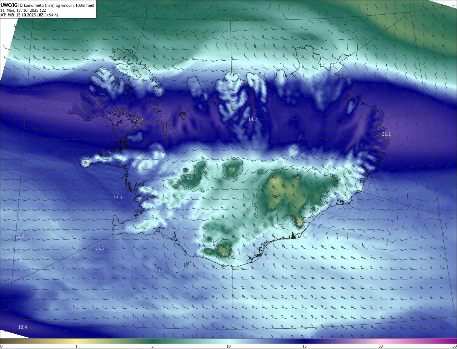Click the map value "18.4"
457x349 pixels.
22,327
